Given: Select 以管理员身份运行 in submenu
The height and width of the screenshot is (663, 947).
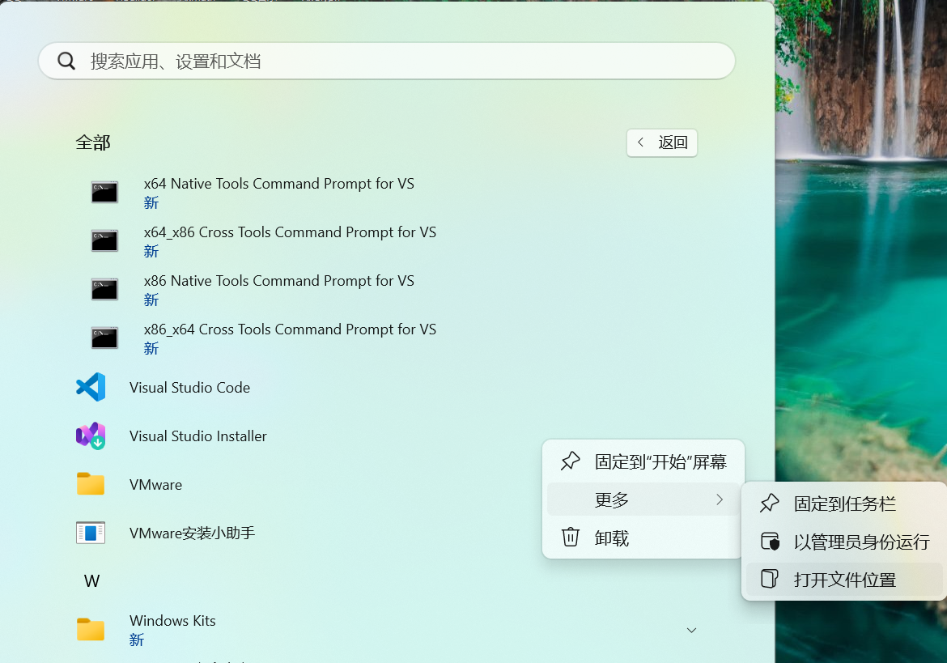Looking at the screenshot, I should coord(843,542).
